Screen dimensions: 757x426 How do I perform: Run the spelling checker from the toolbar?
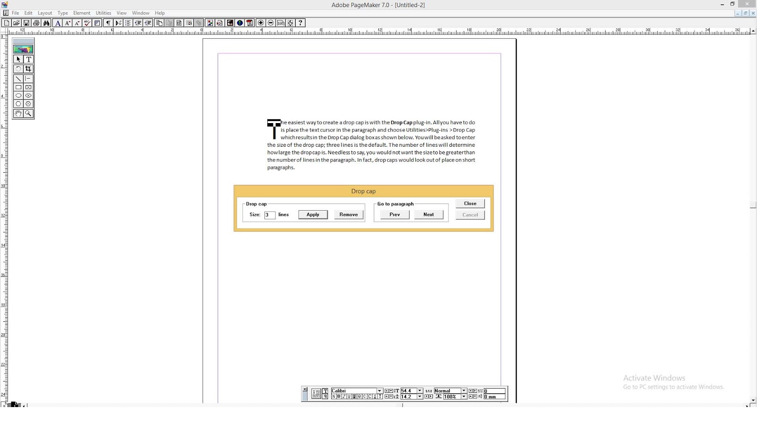(87, 23)
